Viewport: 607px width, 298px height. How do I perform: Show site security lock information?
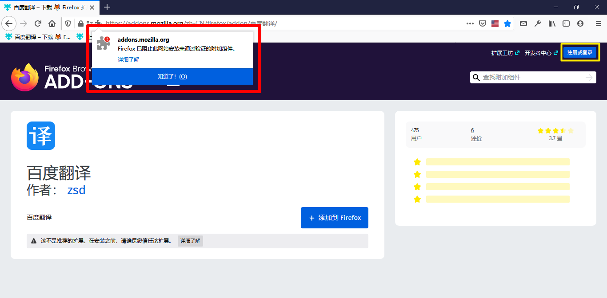click(x=80, y=24)
